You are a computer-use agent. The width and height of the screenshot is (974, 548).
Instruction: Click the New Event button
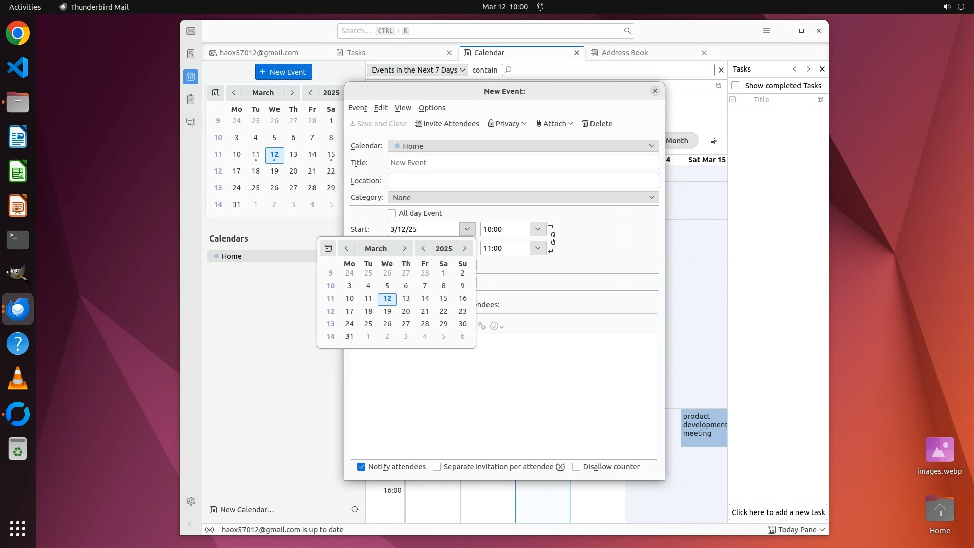coord(284,72)
